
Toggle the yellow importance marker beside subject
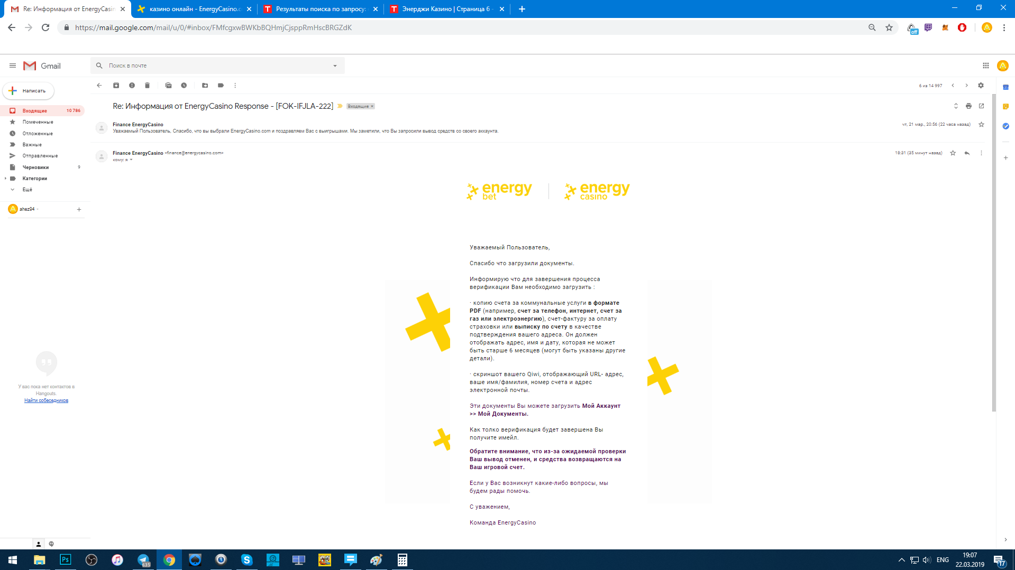[340, 106]
